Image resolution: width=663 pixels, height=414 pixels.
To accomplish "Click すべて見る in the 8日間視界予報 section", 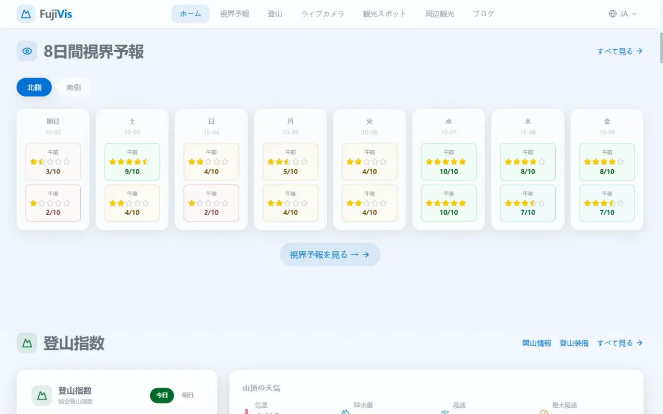I will click(x=620, y=51).
